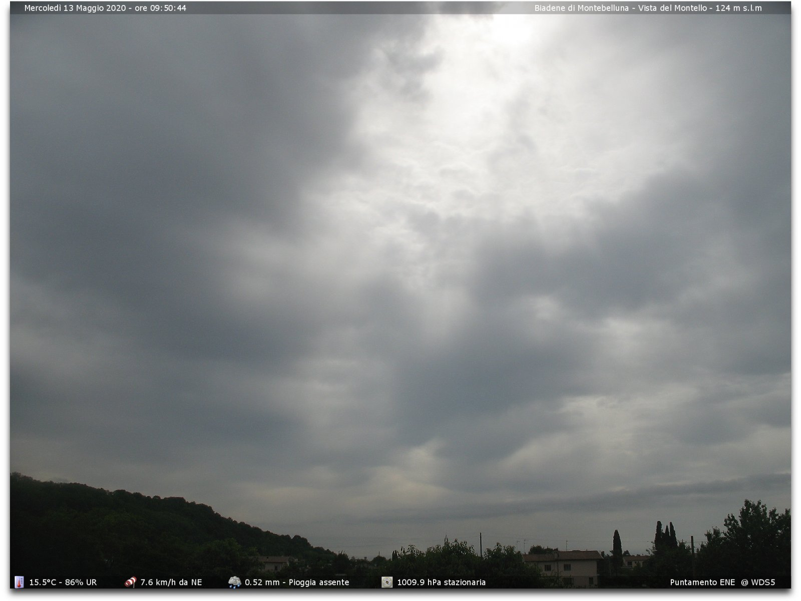The width and height of the screenshot is (801, 601).
Task: Click the thermometer icon
Action: click(x=19, y=582)
